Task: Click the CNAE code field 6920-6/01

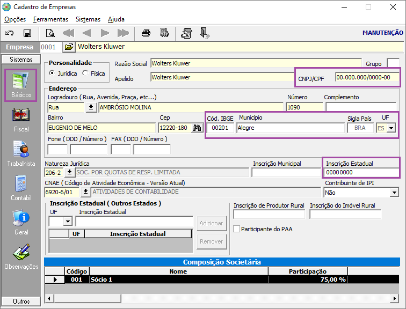Action: pyautogui.click(x=62, y=192)
